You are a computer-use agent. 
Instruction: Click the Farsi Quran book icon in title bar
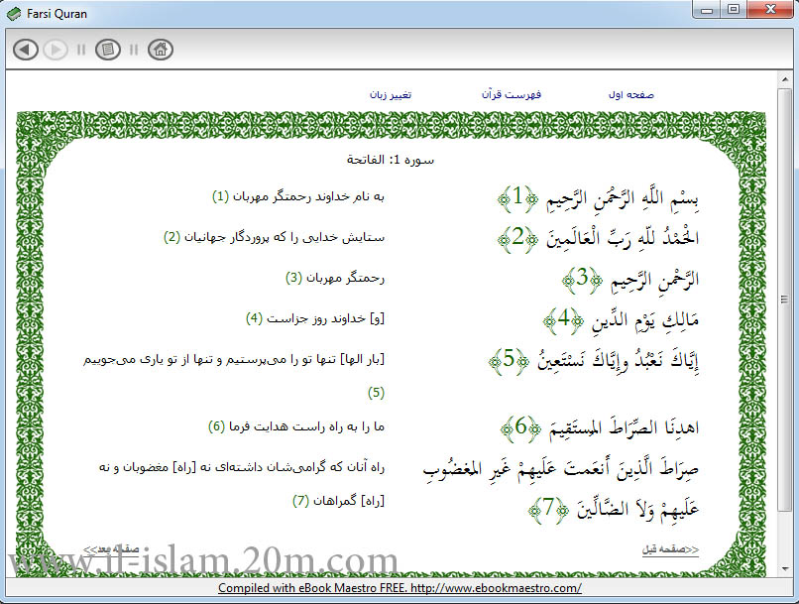(14, 14)
